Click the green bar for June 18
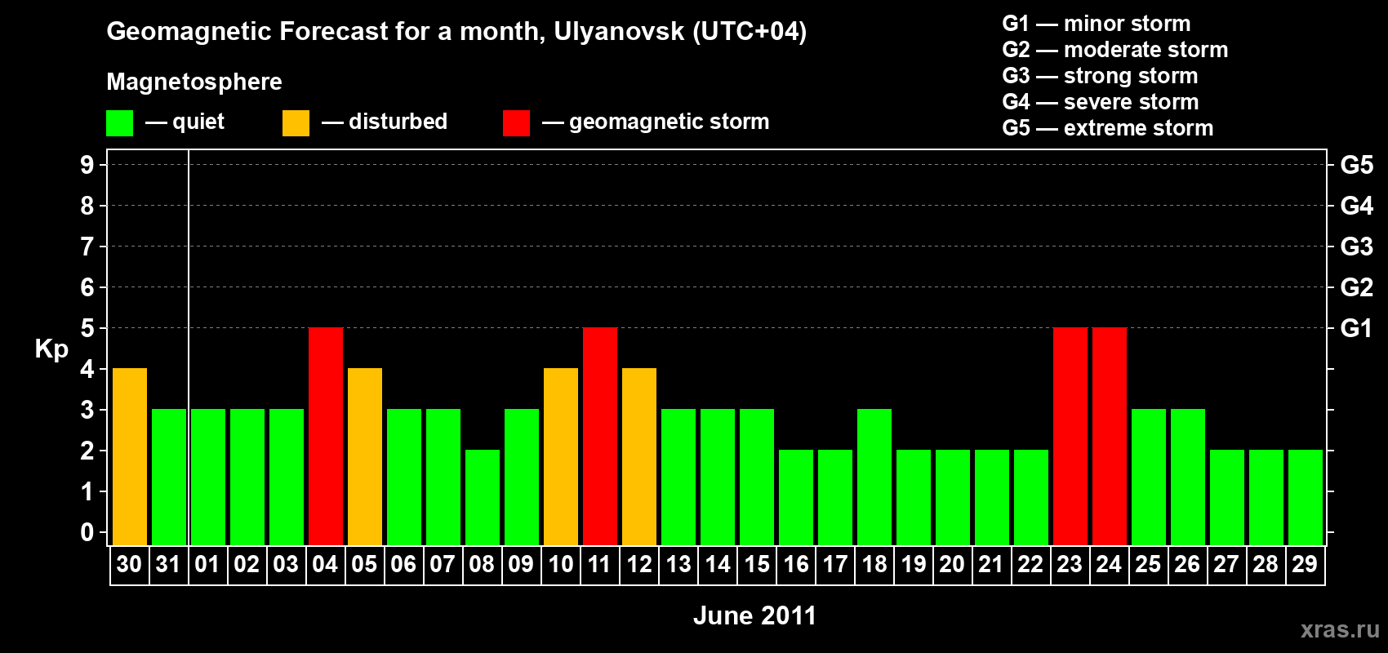1388x653 pixels. tap(874, 477)
